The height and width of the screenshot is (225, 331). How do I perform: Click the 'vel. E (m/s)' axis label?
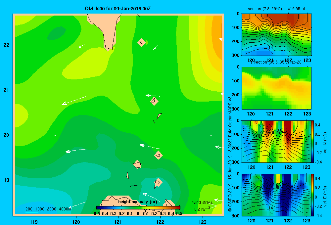point(325,196)
